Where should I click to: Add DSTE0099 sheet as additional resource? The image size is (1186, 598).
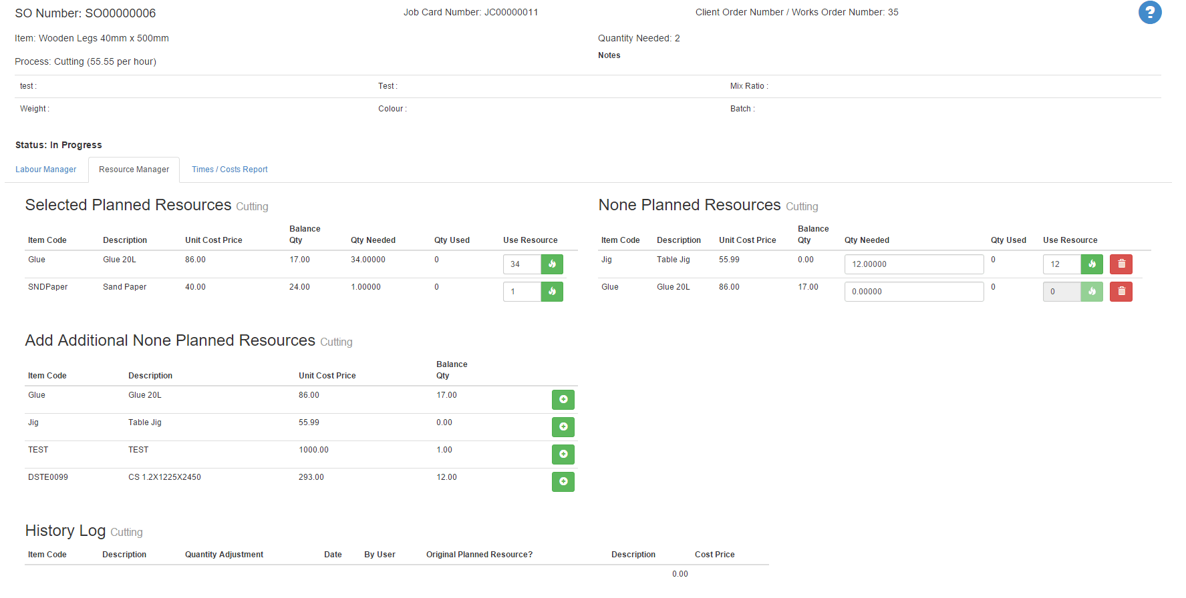tap(563, 482)
